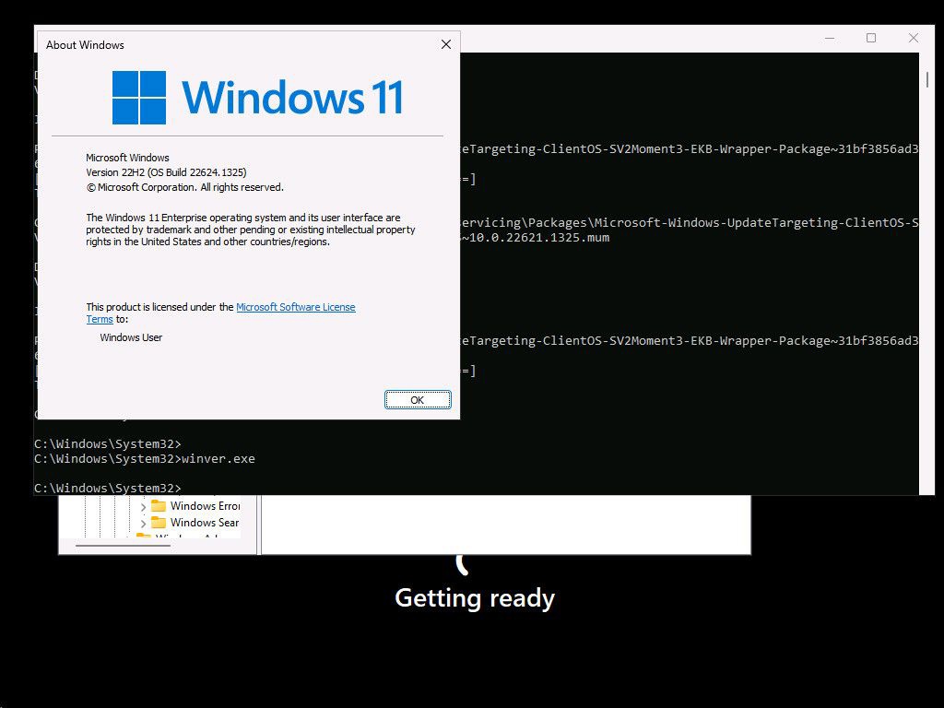The height and width of the screenshot is (708, 944).
Task: Click the 'Getting ready' text
Action: [475, 598]
